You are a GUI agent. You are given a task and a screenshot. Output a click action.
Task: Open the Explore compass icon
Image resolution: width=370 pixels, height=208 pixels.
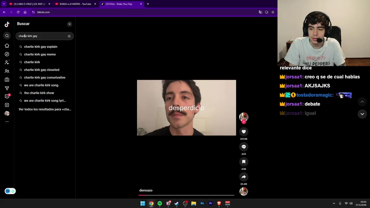pos(7,54)
